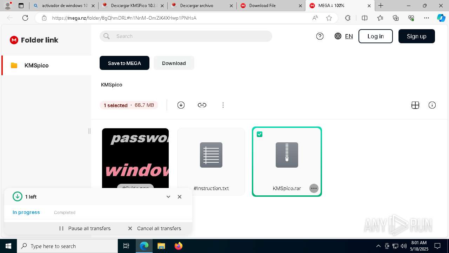Click the Log in button
The width and height of the screenshot is (449, 253).
click(x=375, y=36)
